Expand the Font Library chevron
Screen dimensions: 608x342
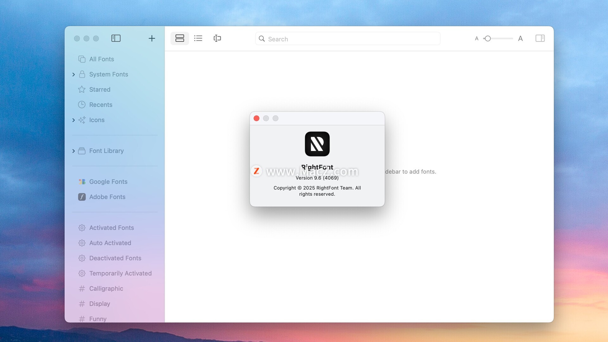pyautogui.click(x=73, y=151)
